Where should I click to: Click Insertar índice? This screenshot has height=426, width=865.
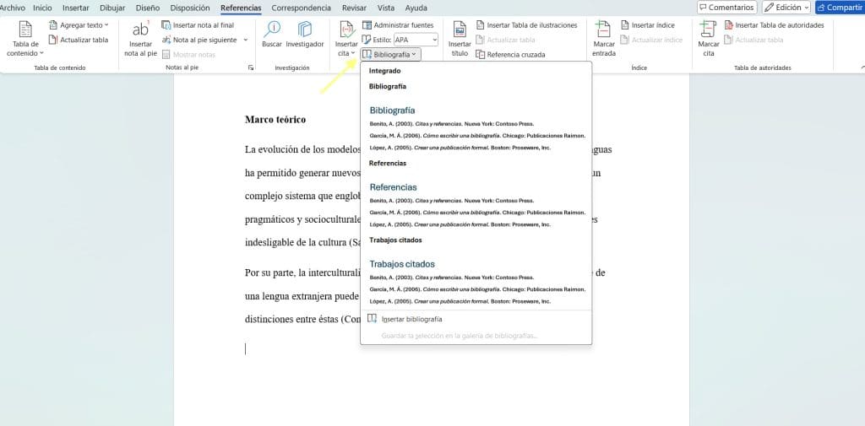648,24
